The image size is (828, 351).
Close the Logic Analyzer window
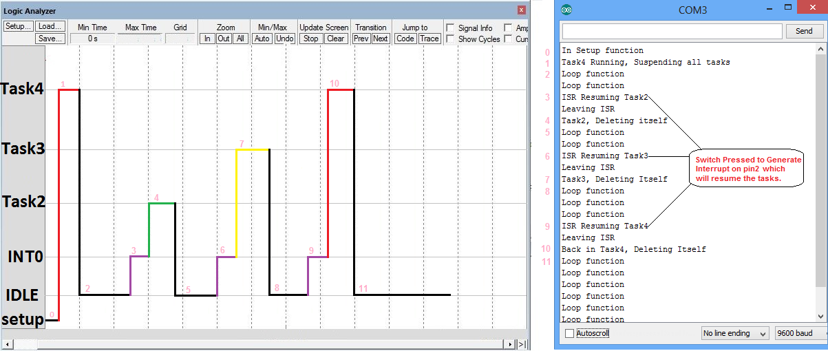pyautogui.click(x=521, y=10)
